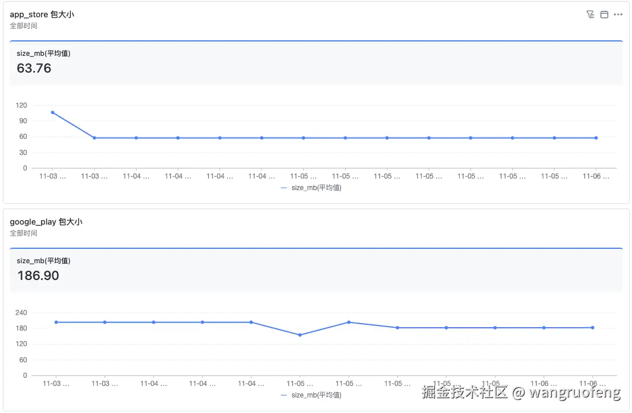The width and height of the screenshot is (632, 413).
Task: Click the lowest dip data point in google_play chart
Action: click(x=300, y=335)
